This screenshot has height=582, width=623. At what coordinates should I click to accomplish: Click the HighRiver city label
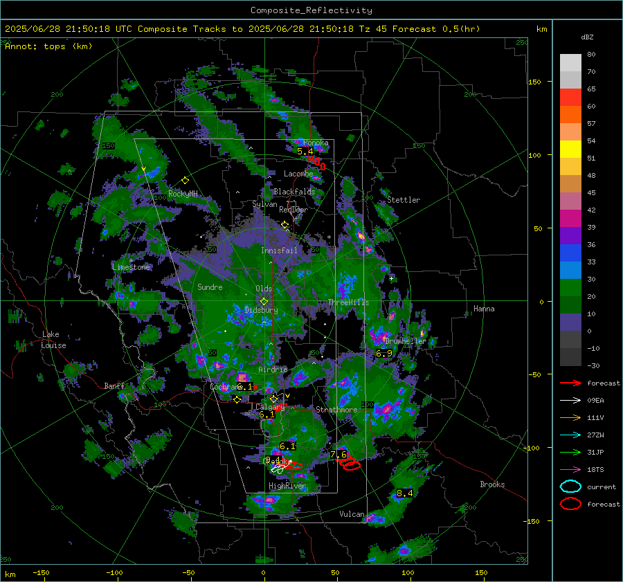[287, 486]
